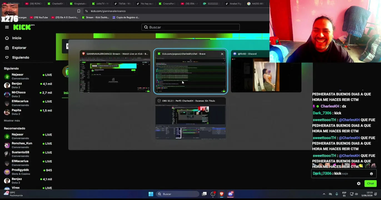
Task: Close the kick popout chat window thumbnail
Action: pyautogui.click(x=222, y=54)
